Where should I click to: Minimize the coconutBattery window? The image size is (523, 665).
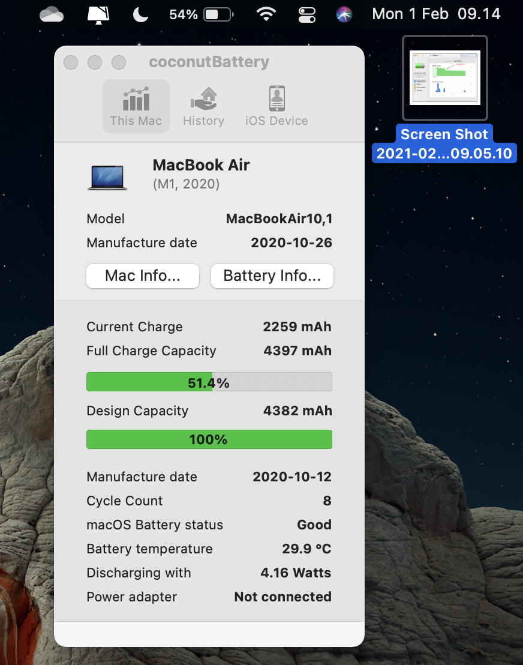coord(95,62)
